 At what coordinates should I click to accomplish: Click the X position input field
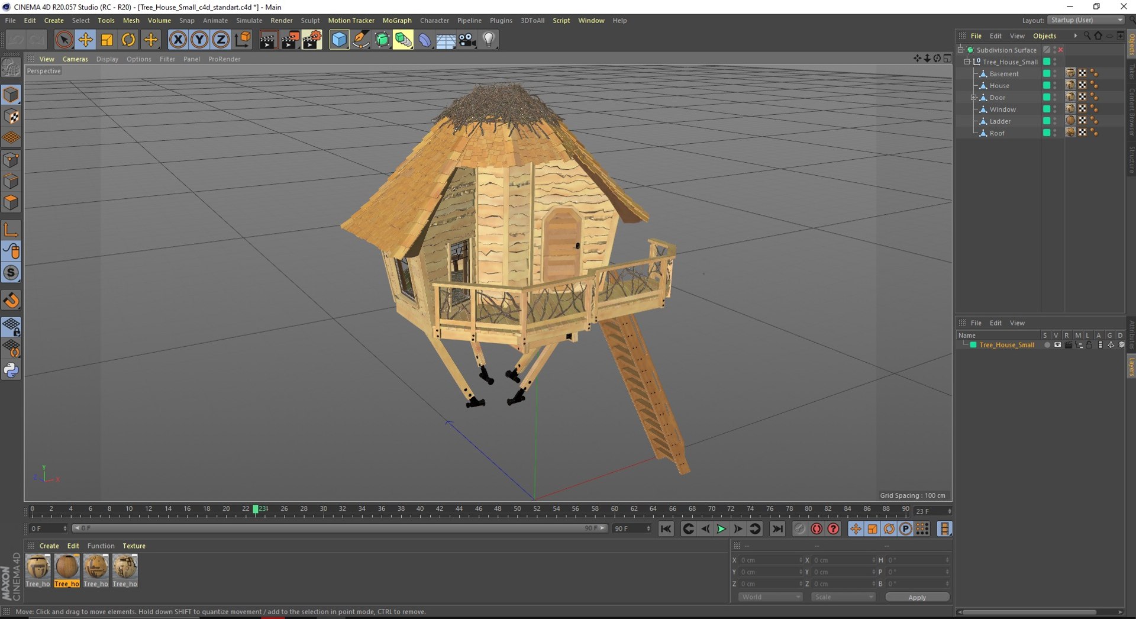(772, 560)
